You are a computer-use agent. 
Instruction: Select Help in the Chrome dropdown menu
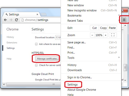click(x=91, y=94)
